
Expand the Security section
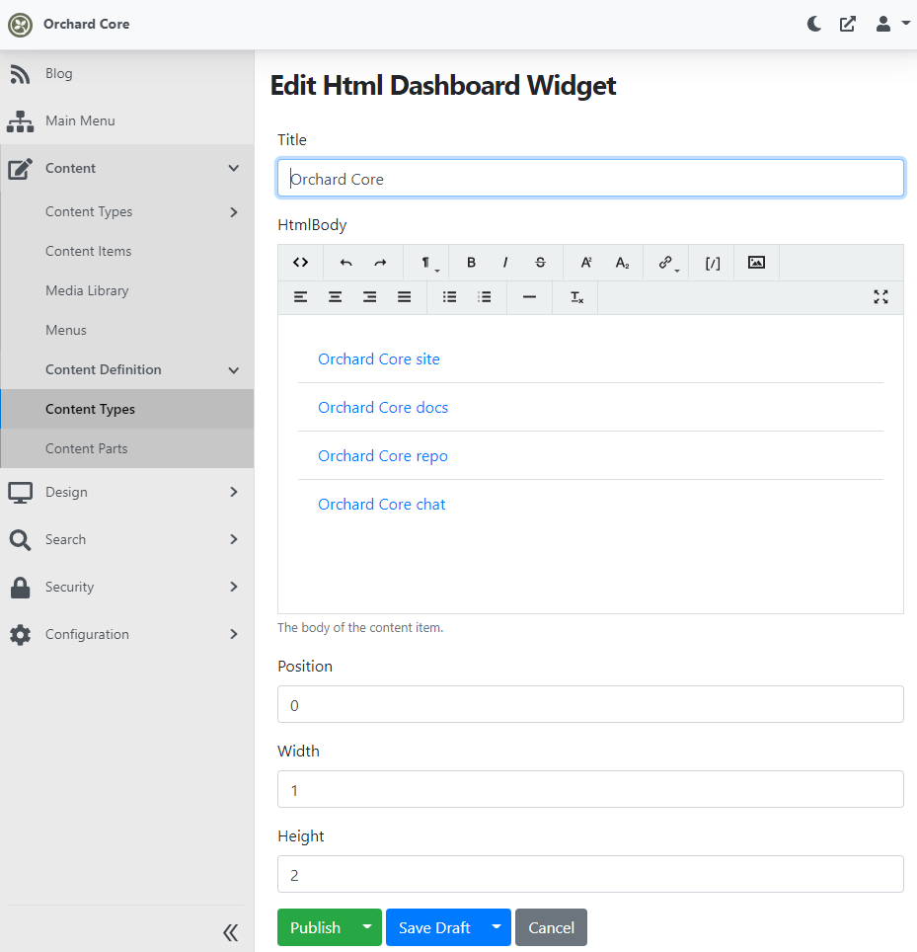click(x=126, y=587)
